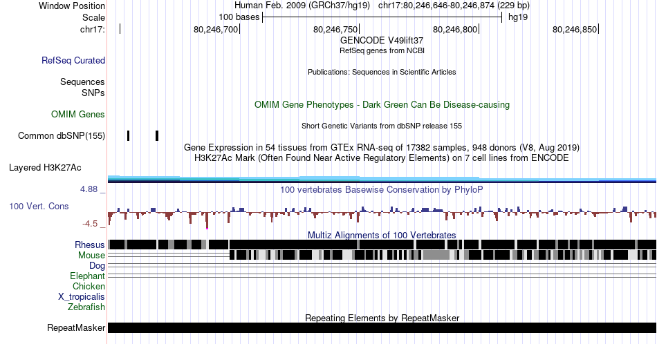Click the RefSeq genes from NCBI title
Viewport: 657px width, 344px height.
tap(382, 50)
